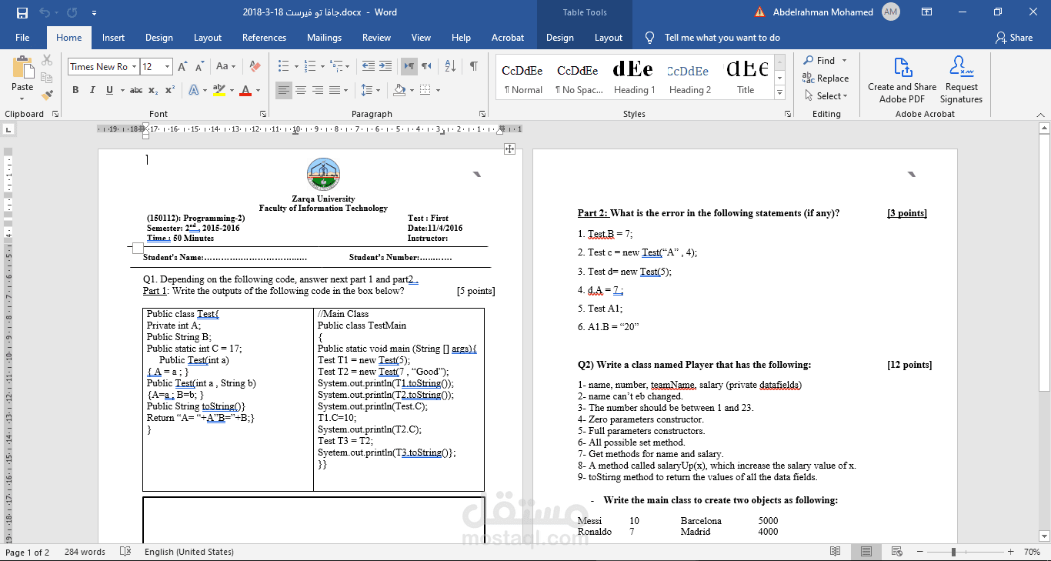Image resolution: width=1051 pixels, height=561 pixels.
Task: Switch to the Insert tab
Action: [x=113, y=37]
